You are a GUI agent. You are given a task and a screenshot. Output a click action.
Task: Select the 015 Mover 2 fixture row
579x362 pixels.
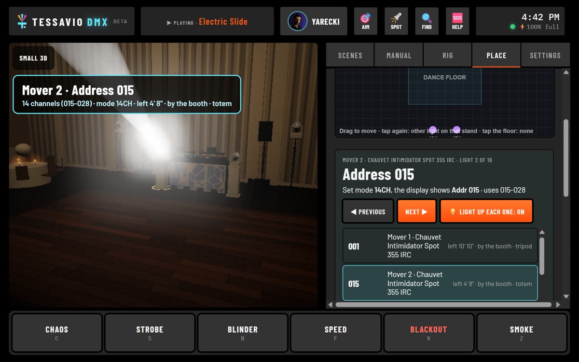coord(440,283)
